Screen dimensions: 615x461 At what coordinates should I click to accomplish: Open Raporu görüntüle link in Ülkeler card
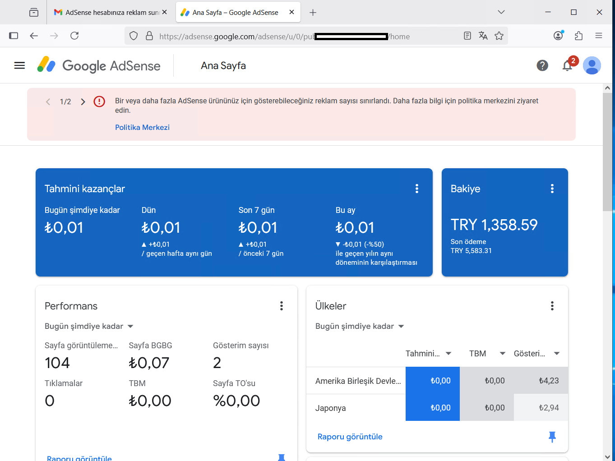350,437
